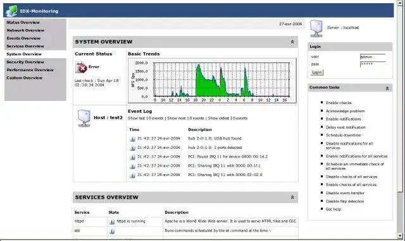Click info icon for Sharing IRQ 0000:02:02.0 event
This screenshot has width=405, height=241.
click(132, 175)
